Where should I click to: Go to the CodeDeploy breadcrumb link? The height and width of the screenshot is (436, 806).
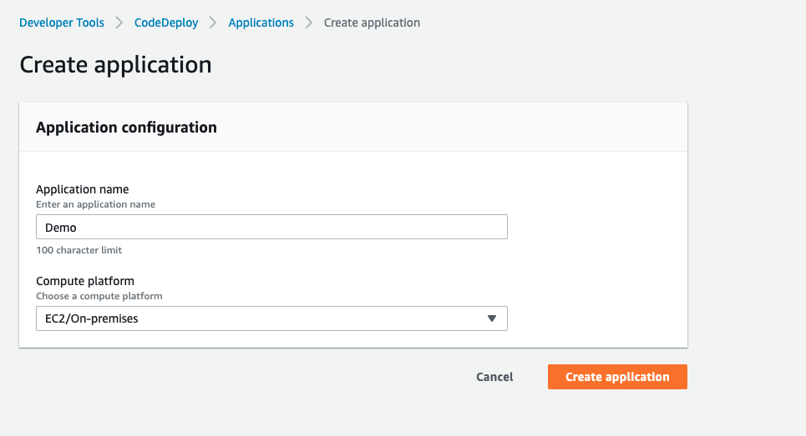pyautogui.click(x=166, y=23)
